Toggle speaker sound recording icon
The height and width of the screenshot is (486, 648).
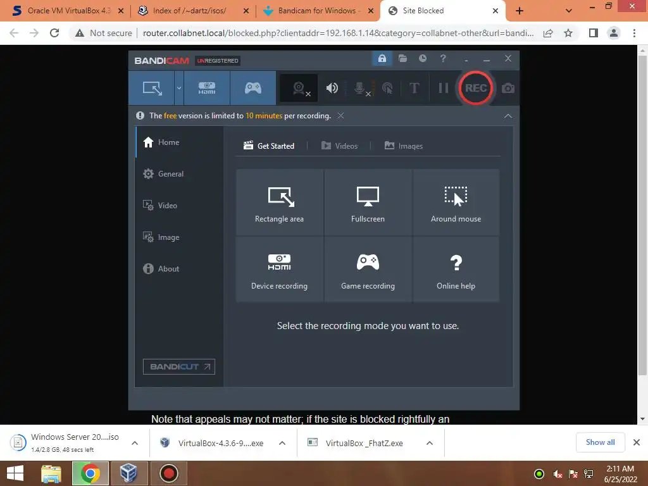click(332, 88)
